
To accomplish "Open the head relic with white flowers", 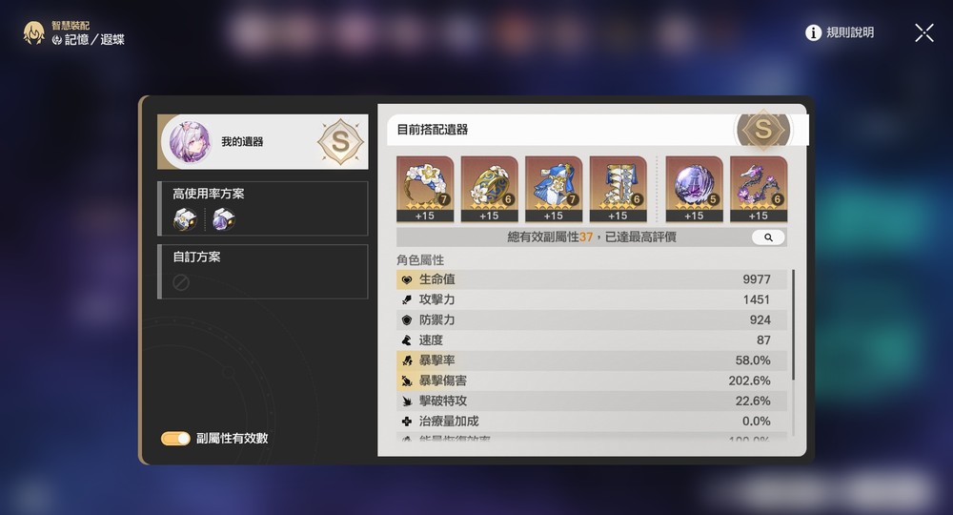I will pyautogui.click(x=425, y=189).
